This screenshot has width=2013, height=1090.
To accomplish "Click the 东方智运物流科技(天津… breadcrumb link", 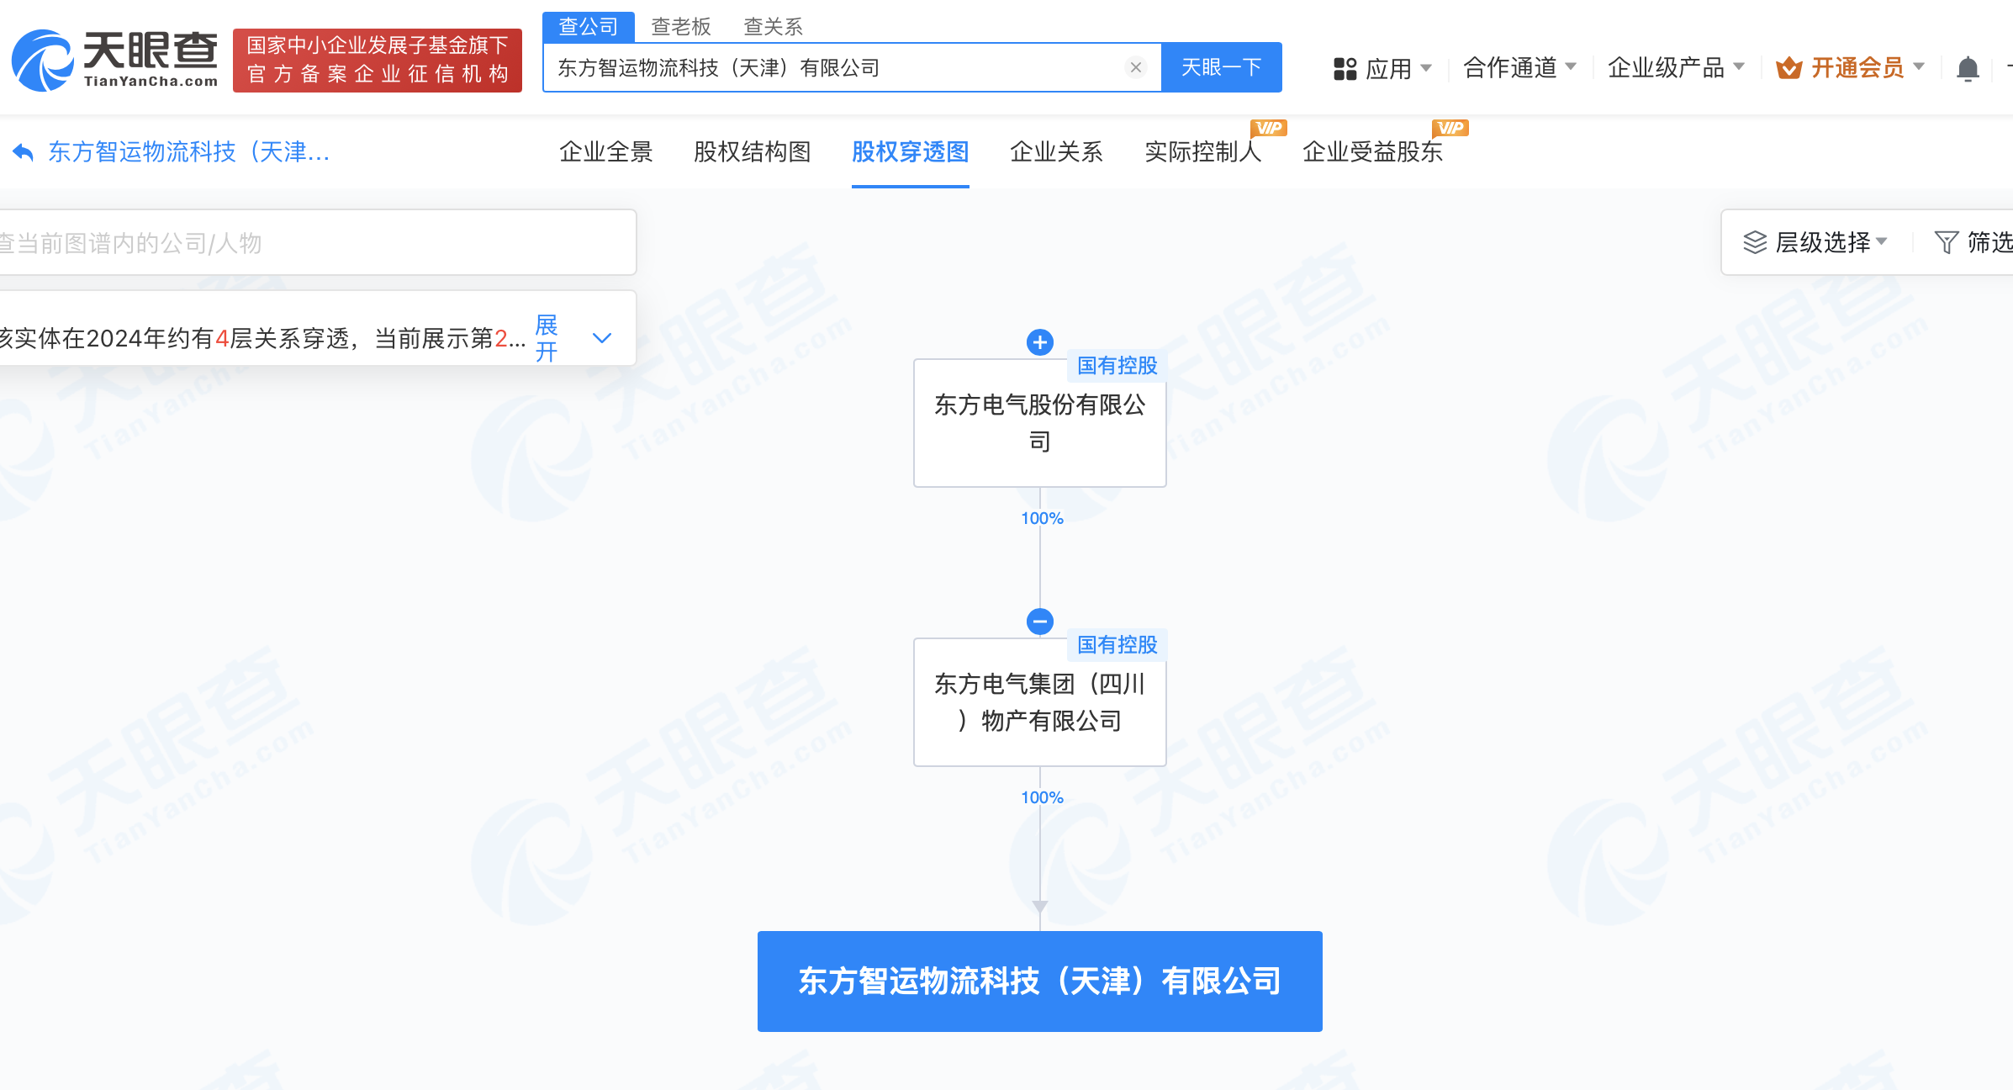I will (189, 152).
